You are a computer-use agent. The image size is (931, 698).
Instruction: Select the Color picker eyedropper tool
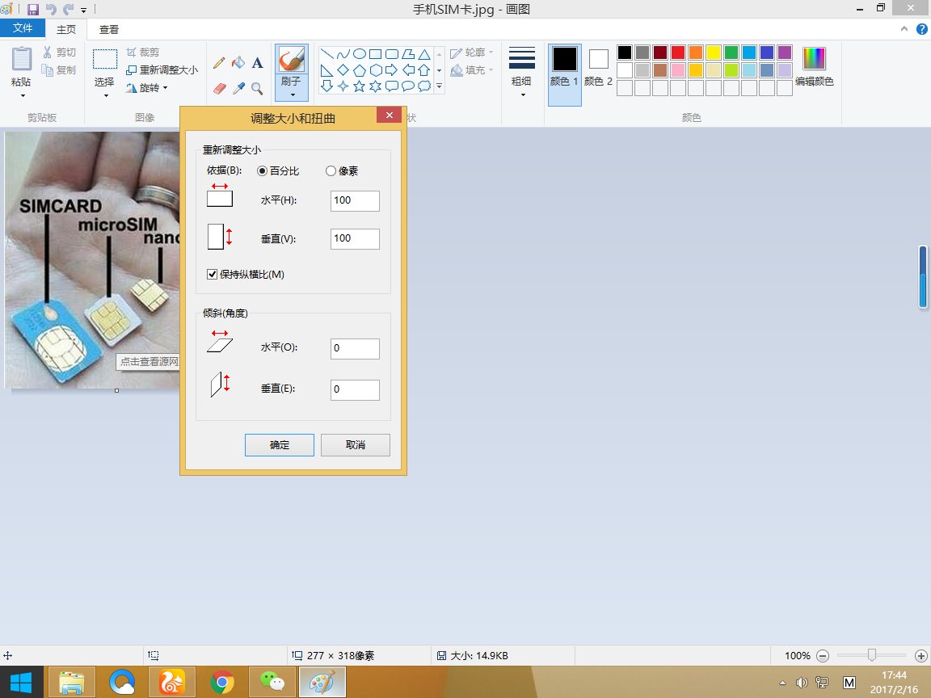pyautogui.click(x=238, y=88)
